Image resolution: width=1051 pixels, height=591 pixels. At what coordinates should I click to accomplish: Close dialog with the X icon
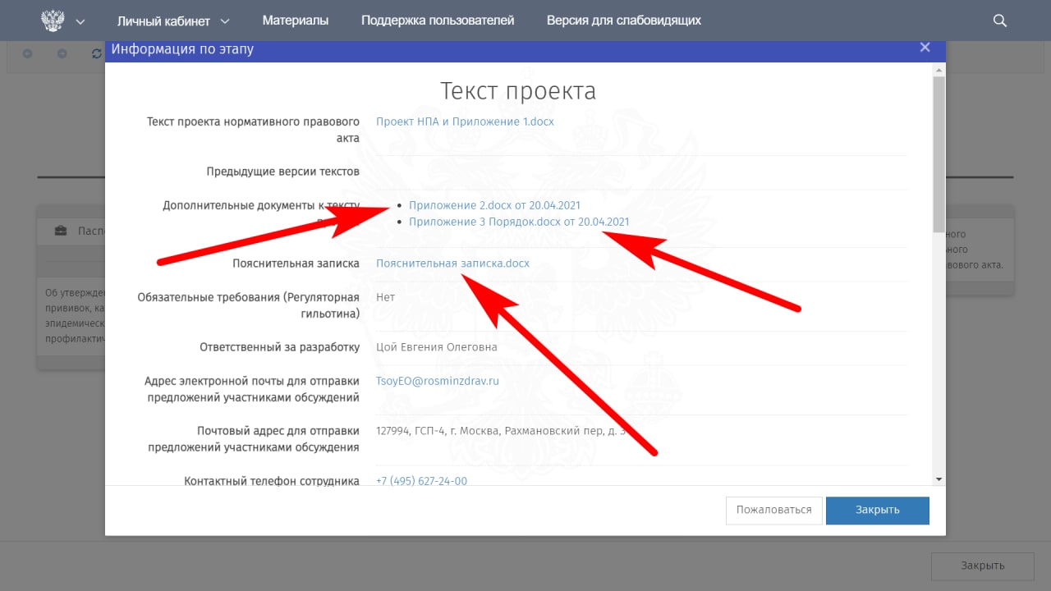click(925, 48)
